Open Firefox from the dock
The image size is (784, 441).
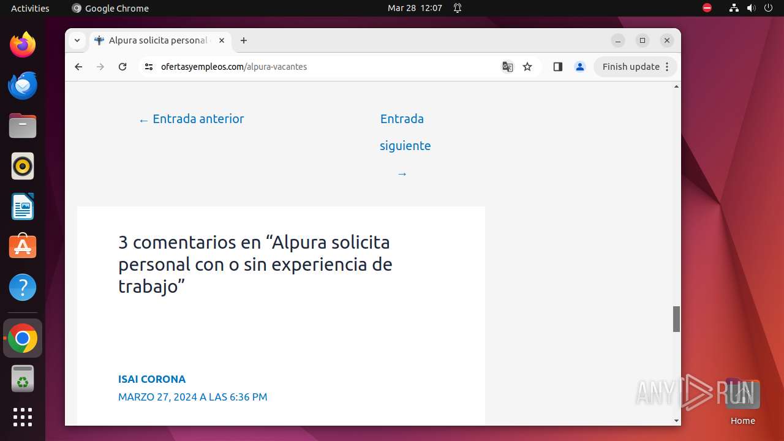click(x=23, y=45)
